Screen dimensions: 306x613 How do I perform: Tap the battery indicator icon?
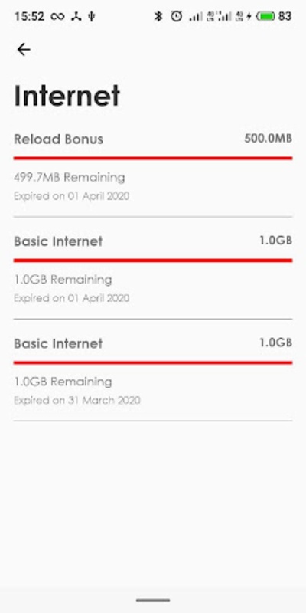click(x=266, y=16)
